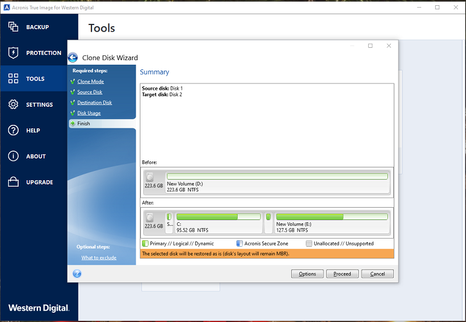Open the Backup section icon
466x322 pixels.
pos(13,27)
